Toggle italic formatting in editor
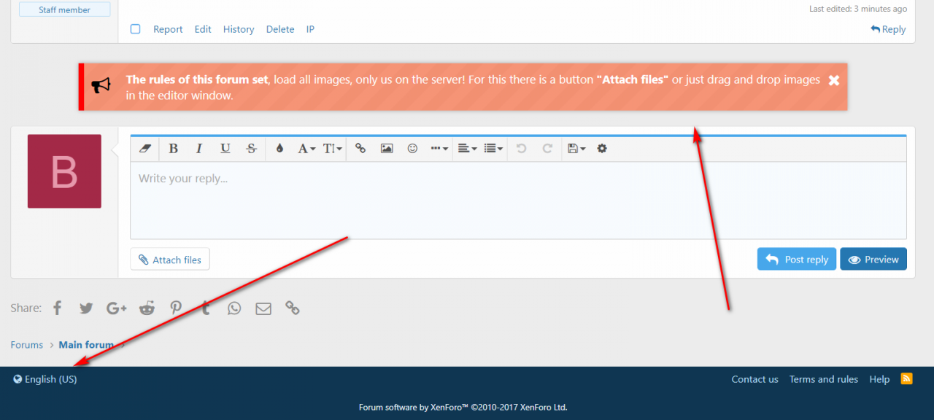Image resolution: width=934 pixels, height=420 pixels. tap(199, 149)
